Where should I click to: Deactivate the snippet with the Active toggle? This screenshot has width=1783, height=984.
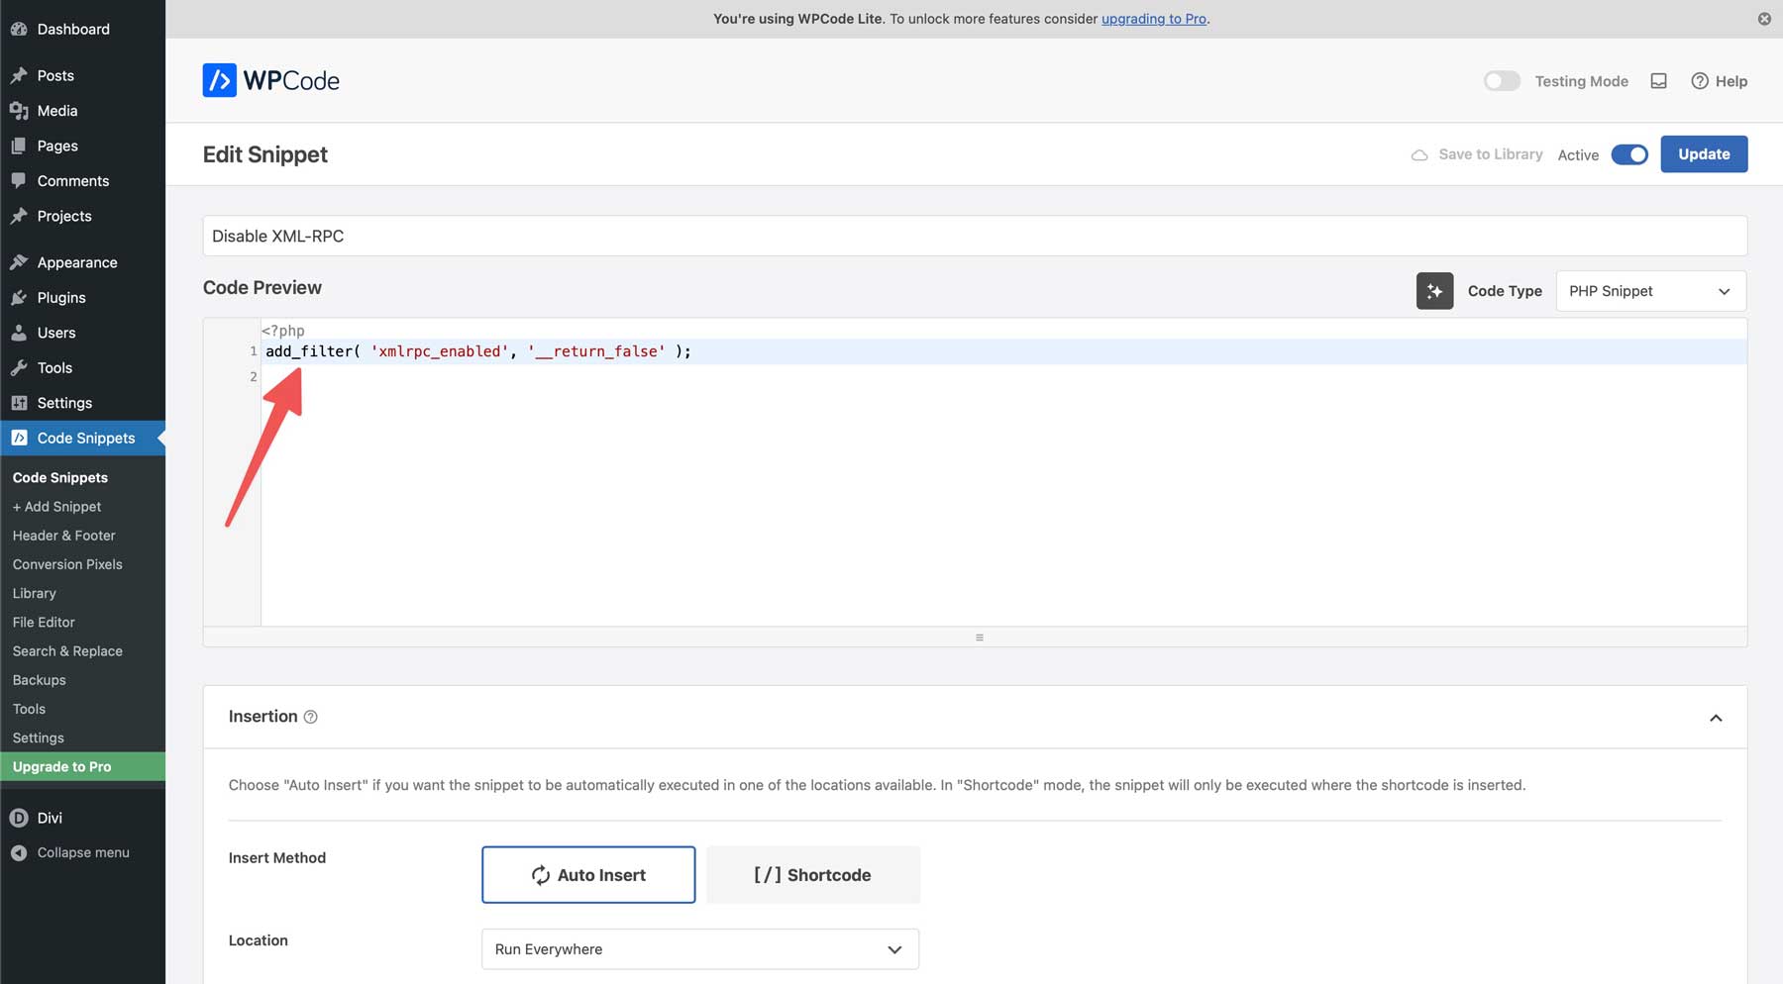1629,154
